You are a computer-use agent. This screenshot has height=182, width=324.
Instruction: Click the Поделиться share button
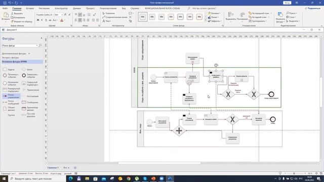(312, 8)
